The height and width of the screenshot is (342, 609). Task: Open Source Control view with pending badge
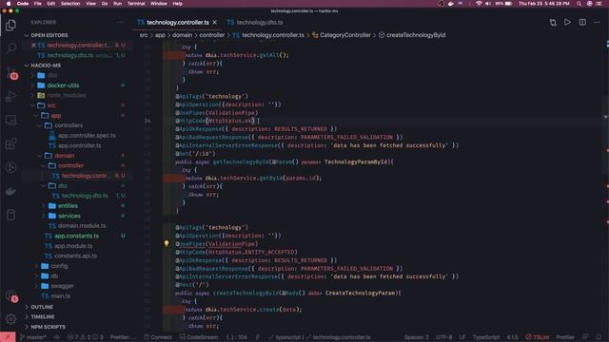click(10, 72)
